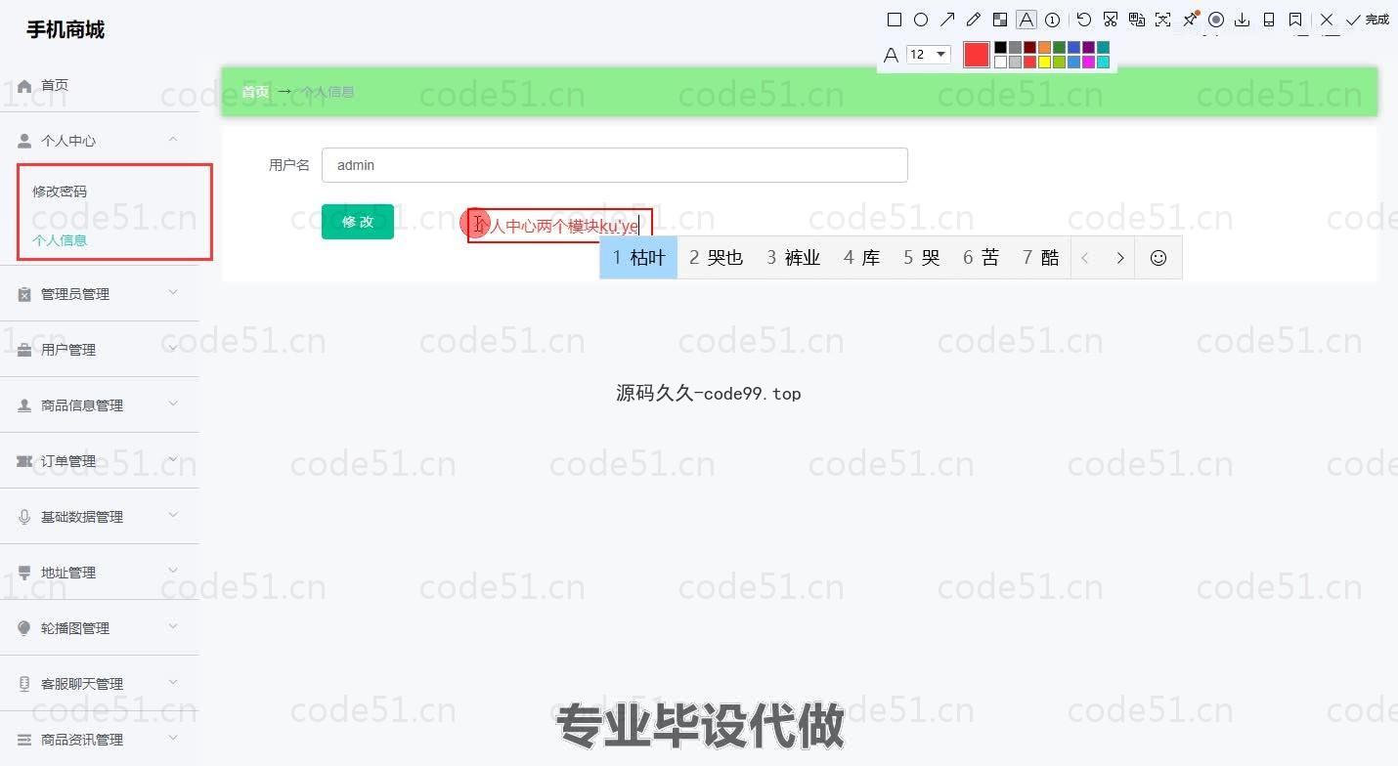Cancel the screenshot with X icon

(x=1327, y=20)
